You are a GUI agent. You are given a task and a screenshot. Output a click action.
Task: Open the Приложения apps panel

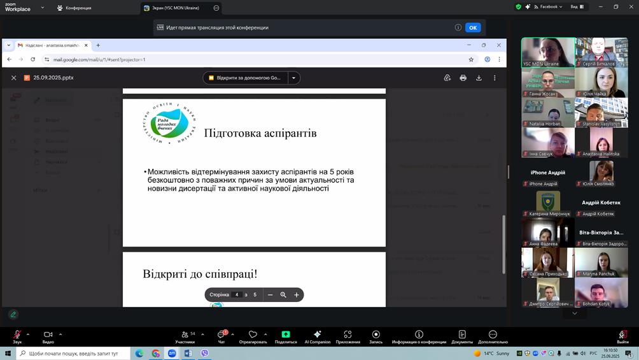348,335
